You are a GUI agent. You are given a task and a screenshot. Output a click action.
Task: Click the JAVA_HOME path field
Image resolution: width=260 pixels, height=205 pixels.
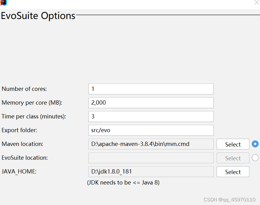point(151,172)
